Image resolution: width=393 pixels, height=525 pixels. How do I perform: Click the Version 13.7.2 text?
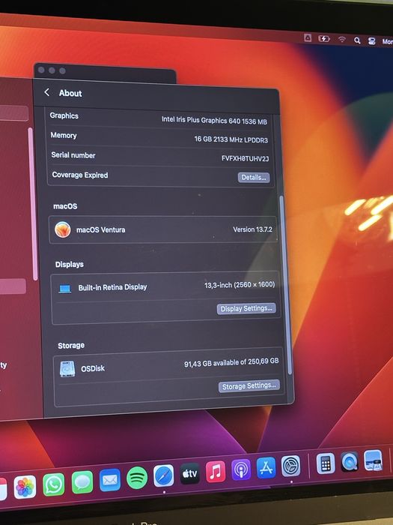coord(253,229)
